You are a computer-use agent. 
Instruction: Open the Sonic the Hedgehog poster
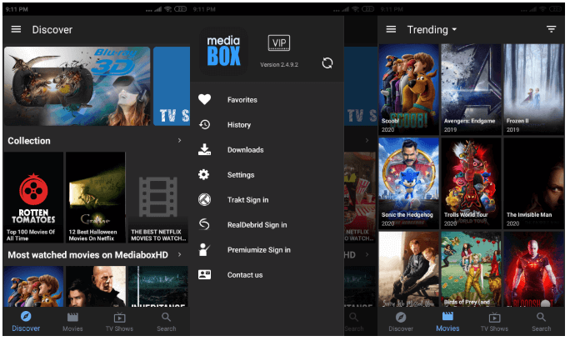[x=410, y=184]
